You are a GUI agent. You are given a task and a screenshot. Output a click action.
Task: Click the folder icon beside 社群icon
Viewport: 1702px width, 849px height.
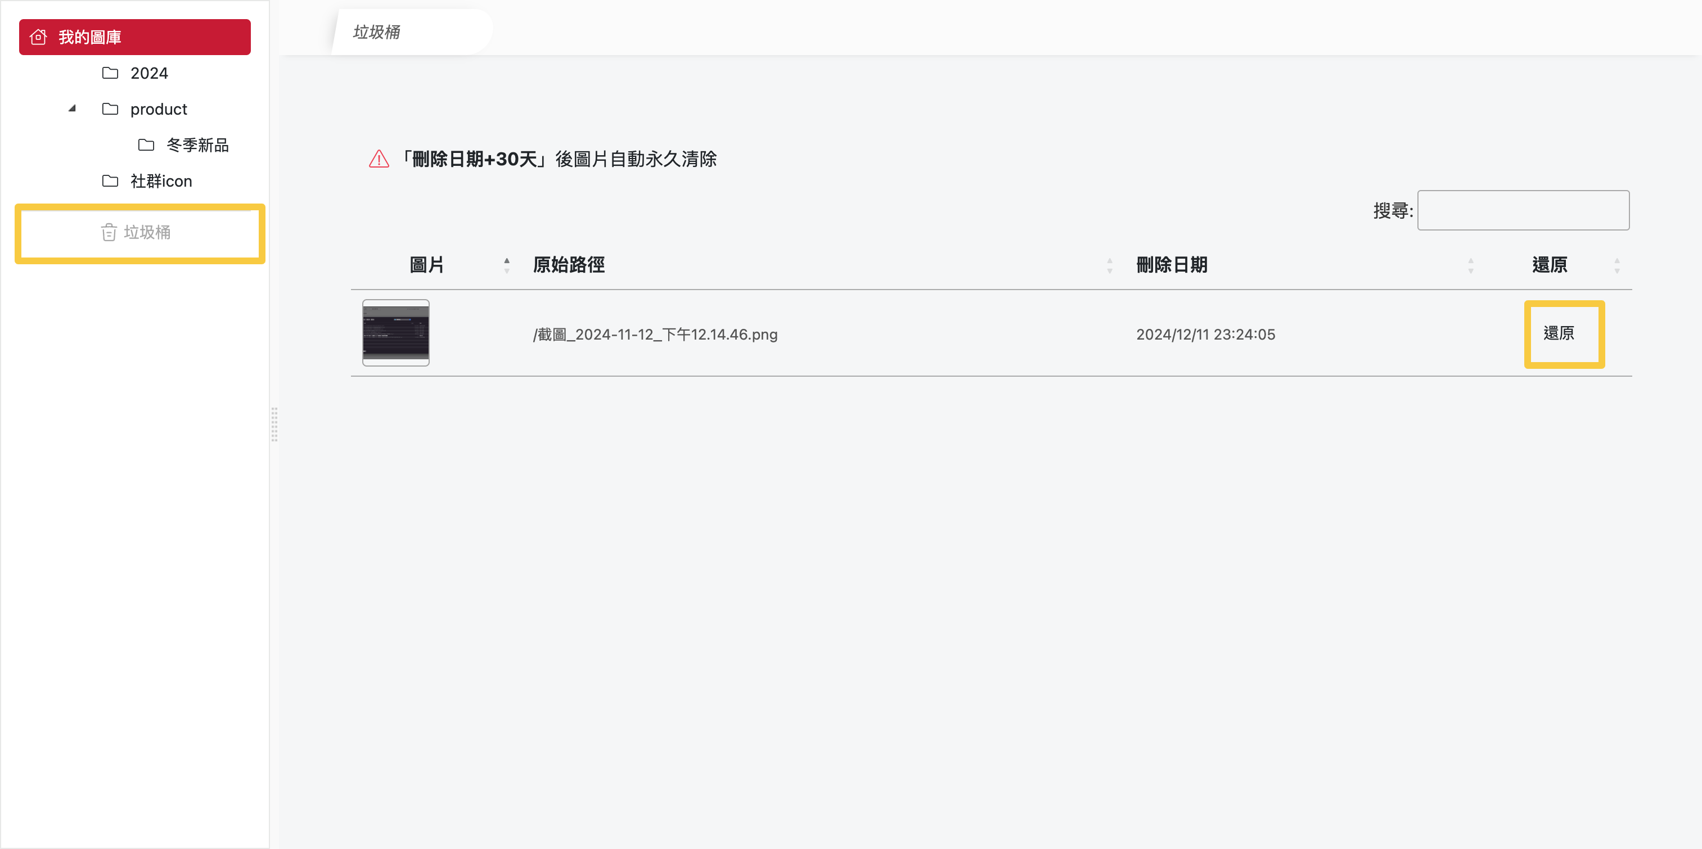pyautogui.click(x=110, y=181)
